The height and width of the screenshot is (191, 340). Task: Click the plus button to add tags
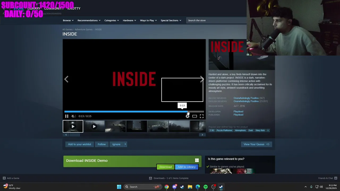click(x=268, y=131)
